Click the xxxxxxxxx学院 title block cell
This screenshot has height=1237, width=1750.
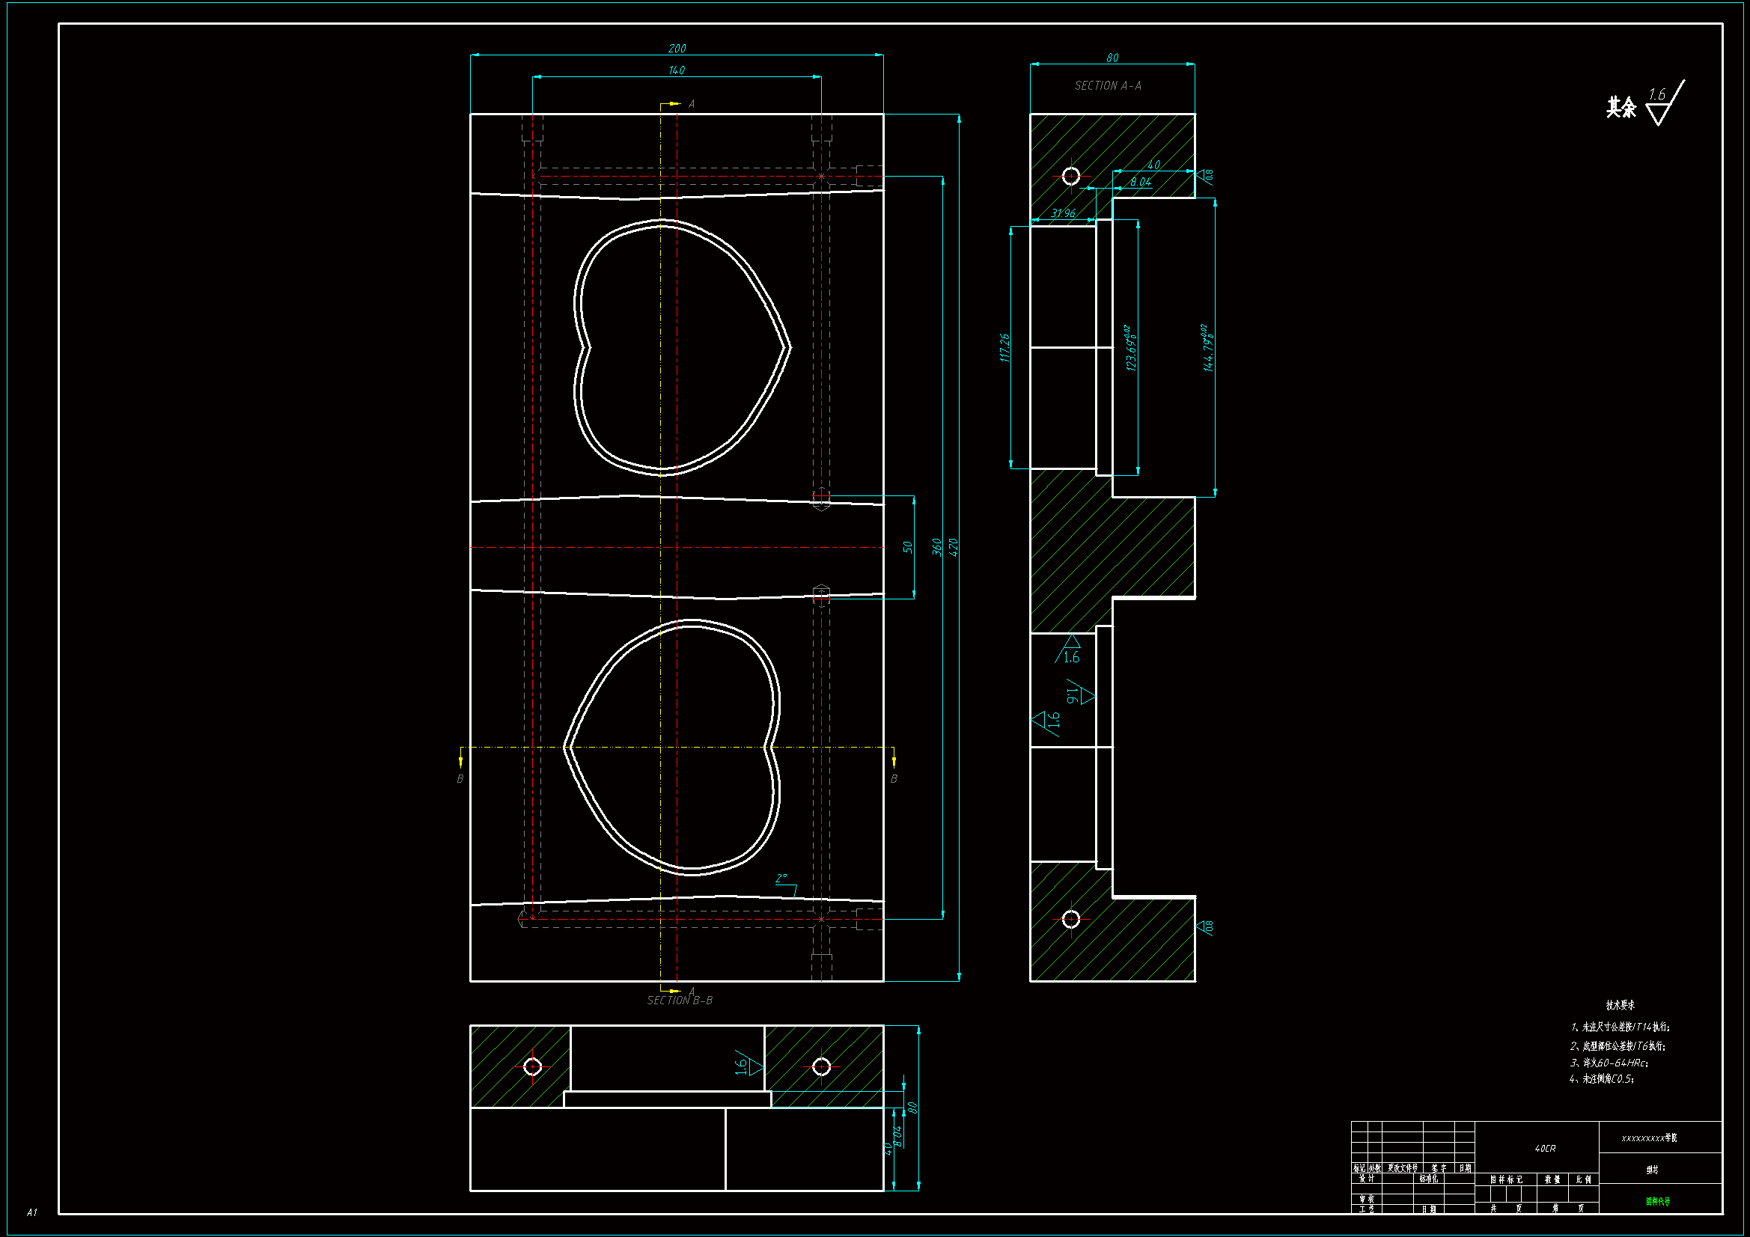point(1649,1138)
